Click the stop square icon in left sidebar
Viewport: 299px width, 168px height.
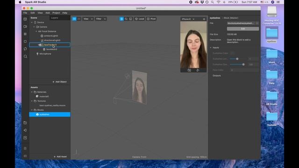pyautogui.click(x=25, y=42)
